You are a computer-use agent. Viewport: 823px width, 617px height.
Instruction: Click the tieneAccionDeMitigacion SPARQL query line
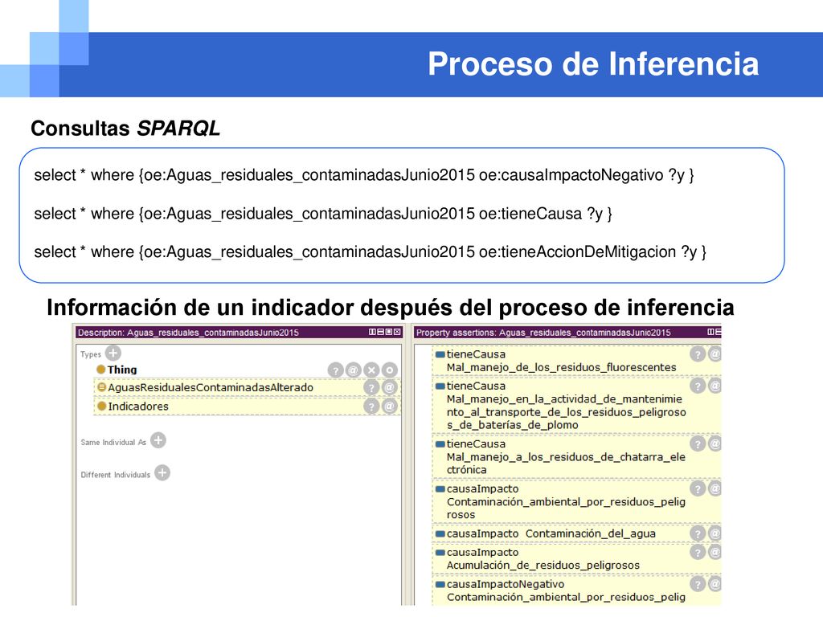[x=370, y=251]
